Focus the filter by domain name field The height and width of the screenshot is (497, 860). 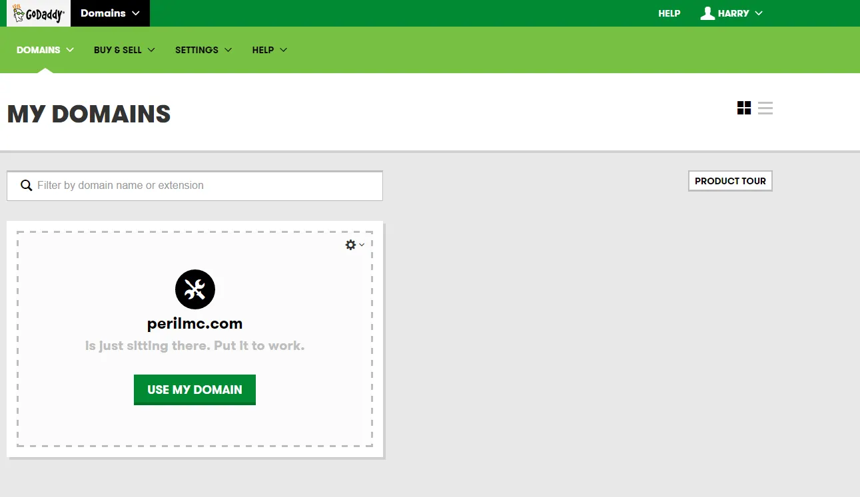point(195,186)
